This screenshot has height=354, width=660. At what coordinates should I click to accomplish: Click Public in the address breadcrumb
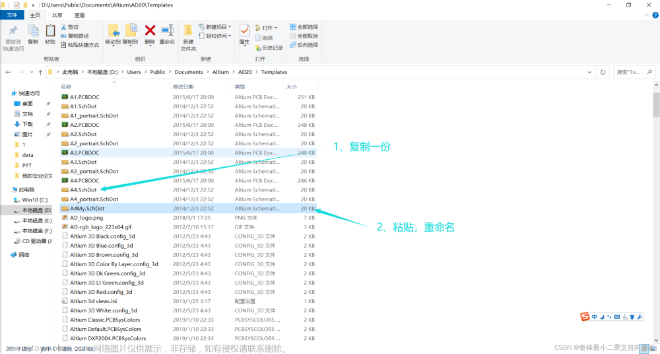[x=158, y=72]
